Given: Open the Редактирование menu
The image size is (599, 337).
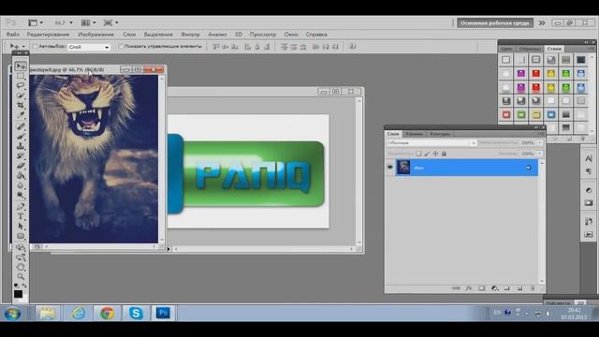Looking at the screenshot, I should [x=48, y=35].
